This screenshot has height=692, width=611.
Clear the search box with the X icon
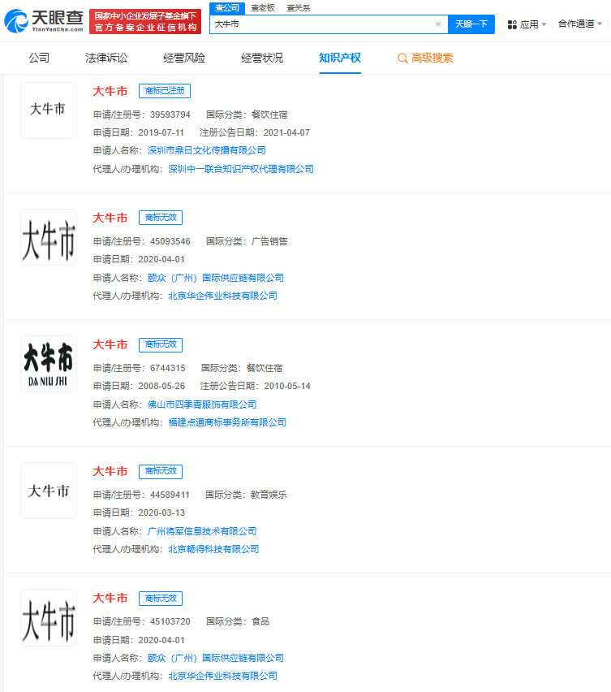437,24
